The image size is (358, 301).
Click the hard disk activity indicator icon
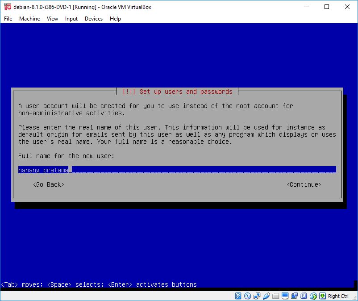238,296
